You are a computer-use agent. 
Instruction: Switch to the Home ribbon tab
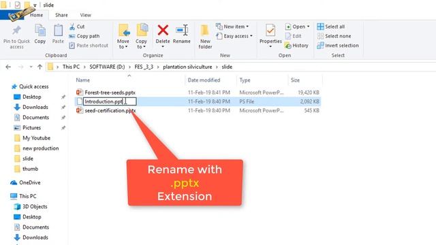36,15
